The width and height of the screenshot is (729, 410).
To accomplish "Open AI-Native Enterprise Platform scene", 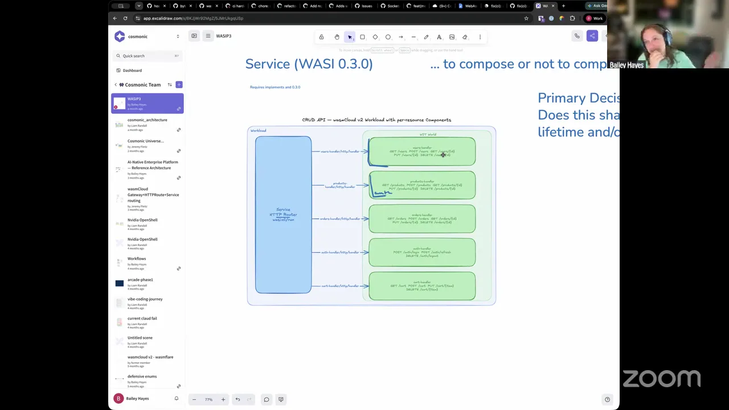I will pyautogui.click(x=148, y=170).
